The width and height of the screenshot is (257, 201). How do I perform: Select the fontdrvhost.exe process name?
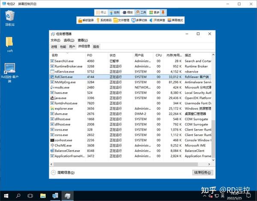click(66, 103)
